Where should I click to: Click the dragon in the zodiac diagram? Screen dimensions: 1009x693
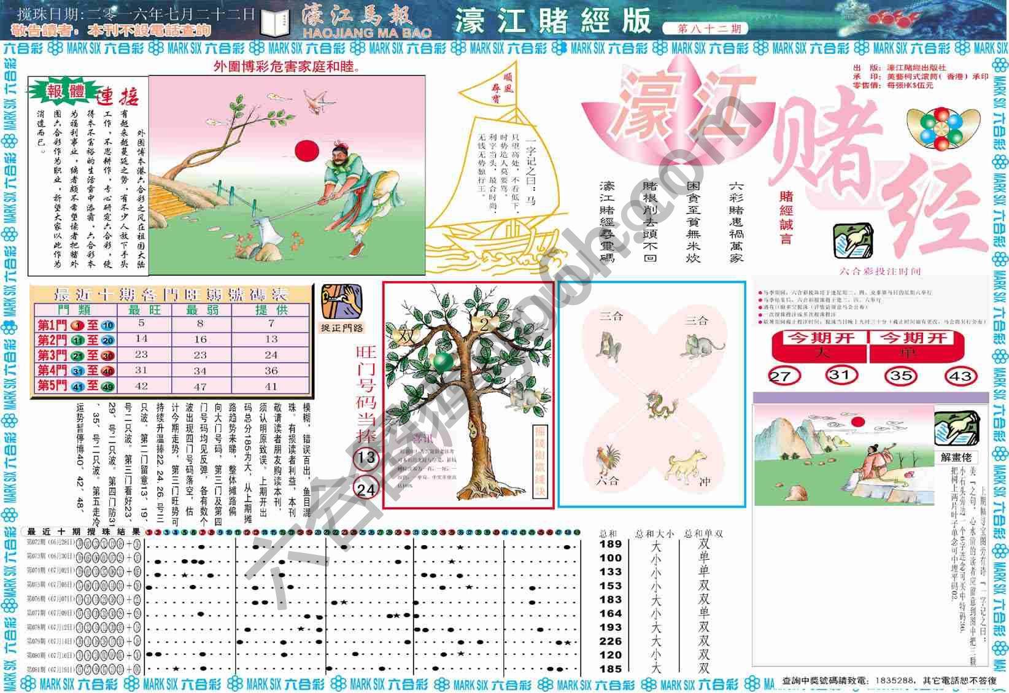pyautogui.click(x=662, y=405)
